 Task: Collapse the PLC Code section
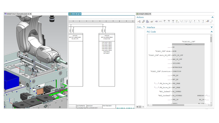click(211, 32)
